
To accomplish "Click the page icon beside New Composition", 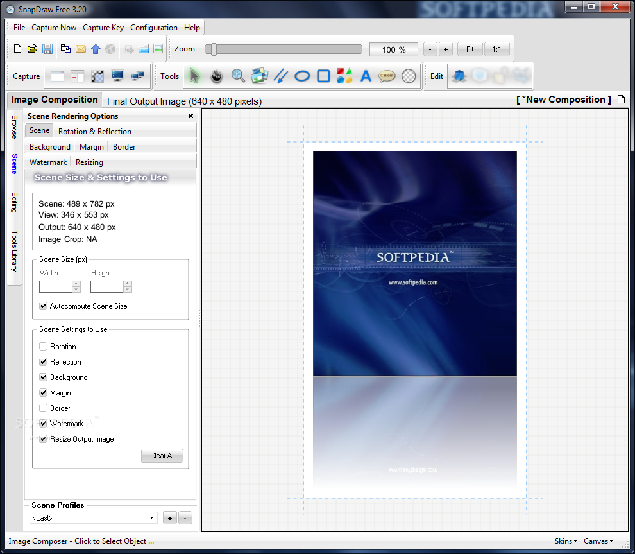I will [x=622, y=100].
